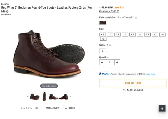Select the front-view boot thumbnail
168x119 pixels.
coord(44,97)
